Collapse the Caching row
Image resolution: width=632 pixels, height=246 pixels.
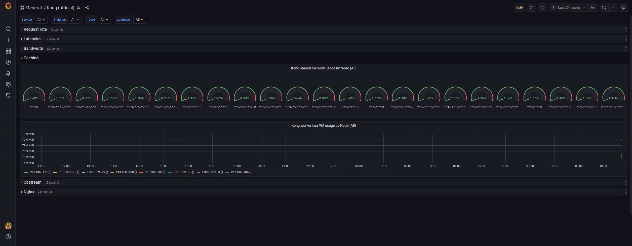tap(31, 58)
